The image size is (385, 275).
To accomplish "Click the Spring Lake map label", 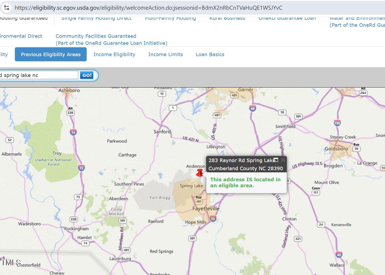I will click(x=191, y=186).
